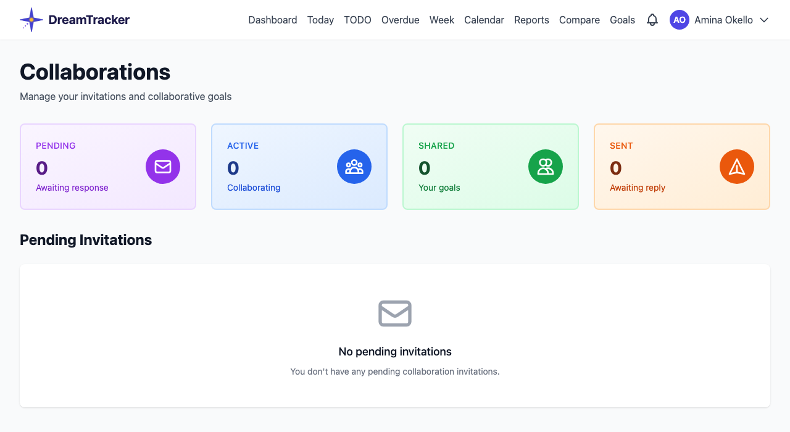Click the orange send icon in Sent card
790x432 pixels.
(737, 167)
